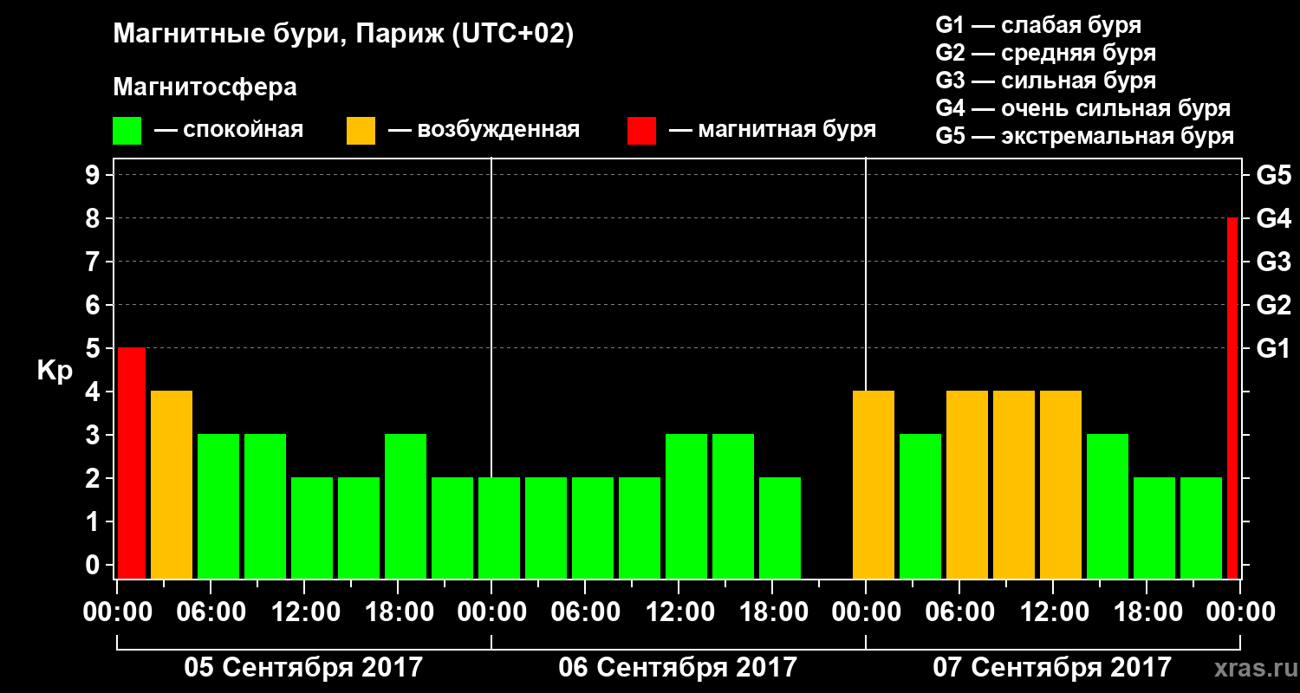Screen dimensions: 1300x693
Task: Click the '12:00' time label above 05 Сентября
Action: [305, 612]
